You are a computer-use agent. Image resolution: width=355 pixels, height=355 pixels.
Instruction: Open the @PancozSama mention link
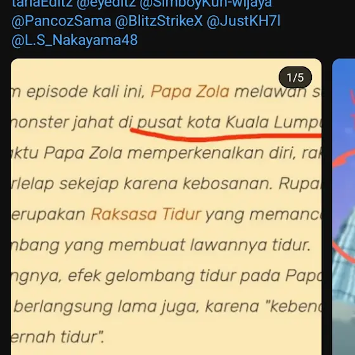61,22
